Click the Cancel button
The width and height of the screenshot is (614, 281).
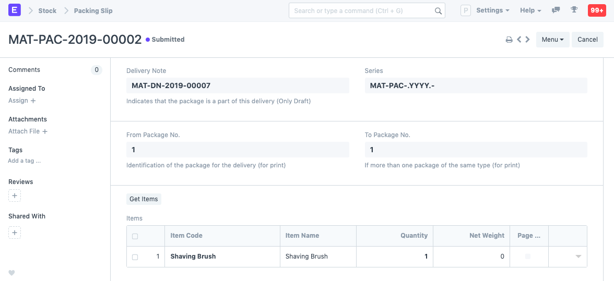(x=587, y=40)
